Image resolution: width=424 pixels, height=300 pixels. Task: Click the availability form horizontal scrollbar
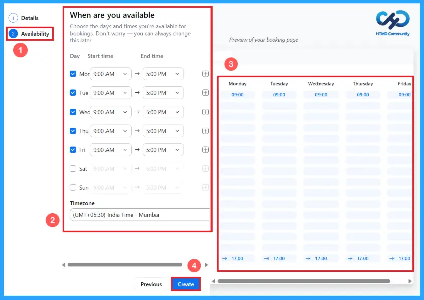125,265
